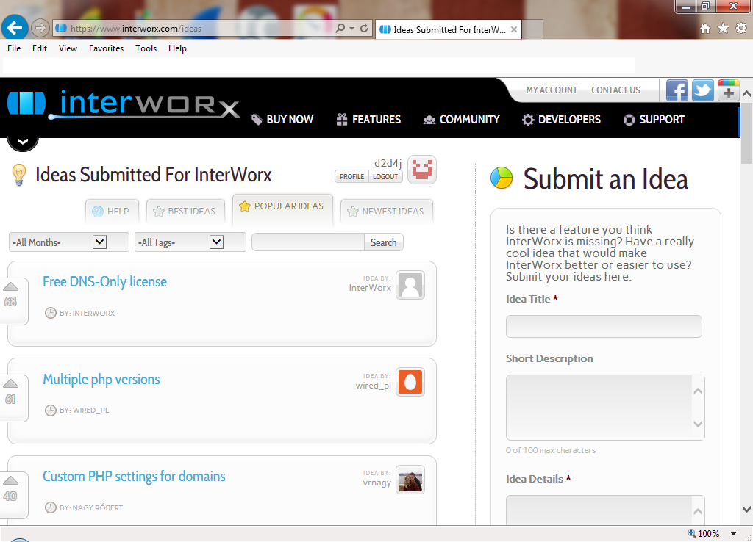Open the Tools menu
The width and height of the screenshot is (753, 542).
(146, 48)
